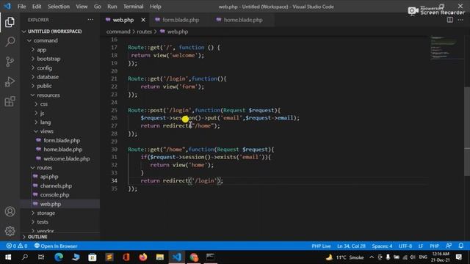The width and height of the screenshot is (470, 264).
Task: Open the Search view in activity bar
Action: (10, 42)
